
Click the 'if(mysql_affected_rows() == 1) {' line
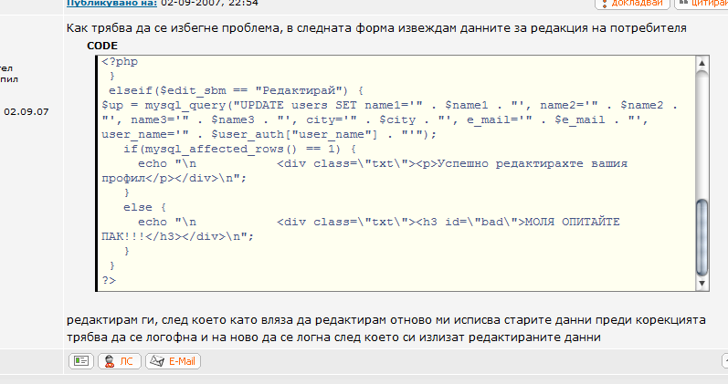point(239,150)
